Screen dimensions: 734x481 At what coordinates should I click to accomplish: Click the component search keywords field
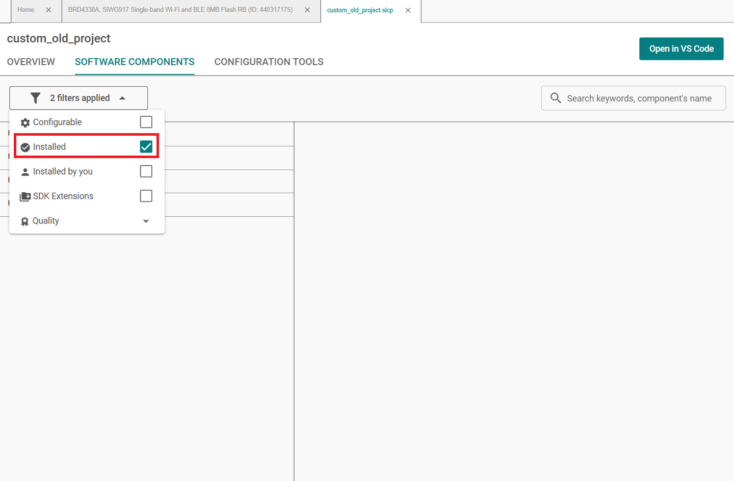coord(639,98)
